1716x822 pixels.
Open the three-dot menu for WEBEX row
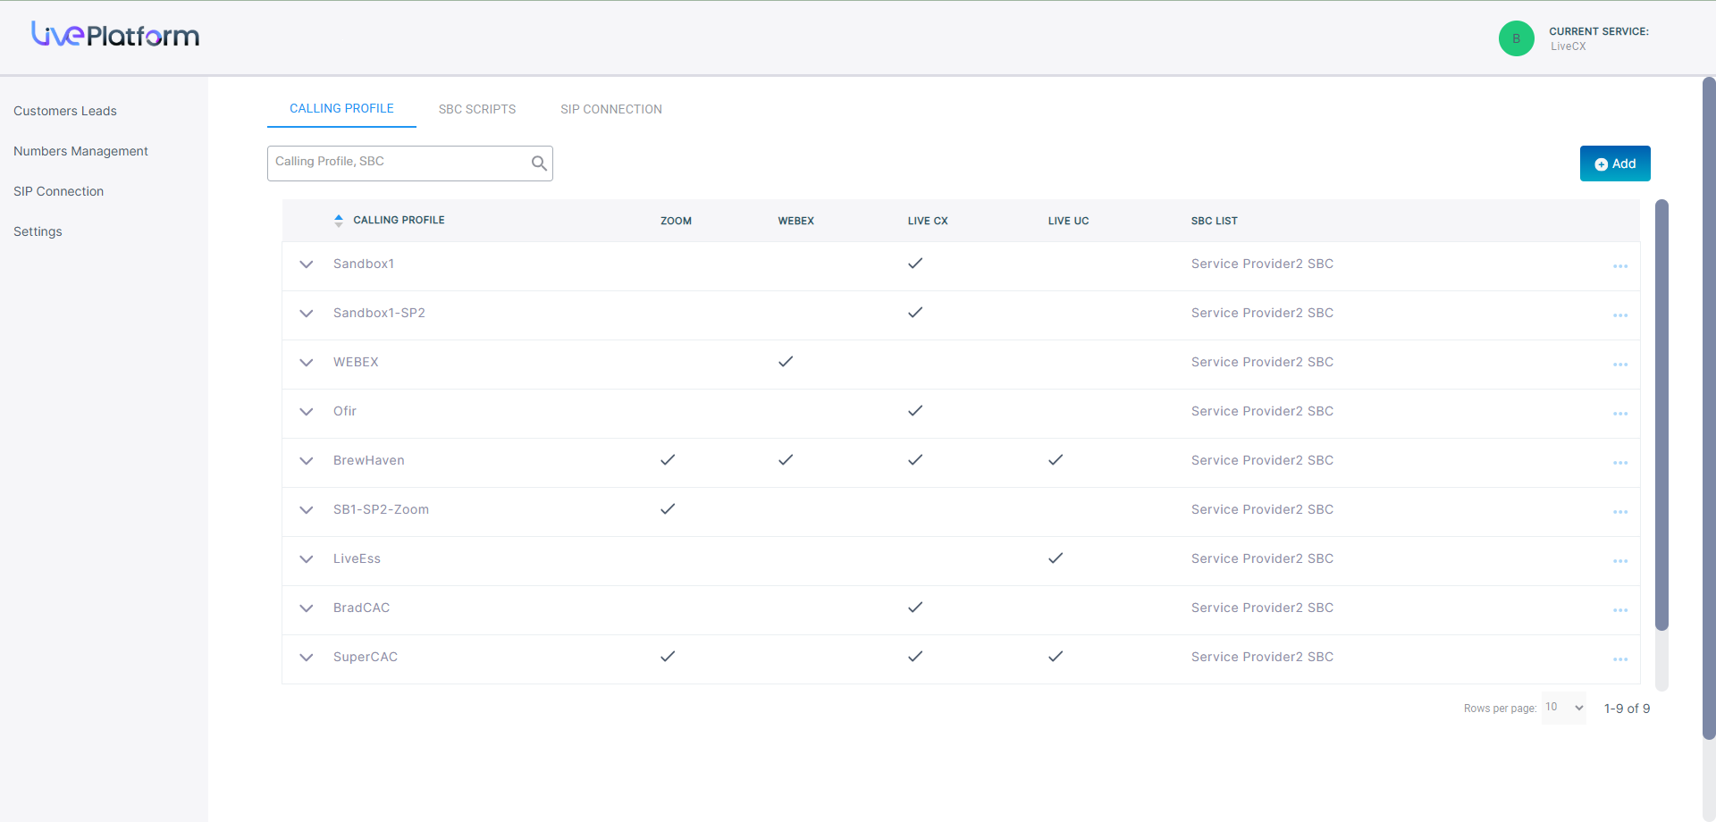tap(1619, 365)
